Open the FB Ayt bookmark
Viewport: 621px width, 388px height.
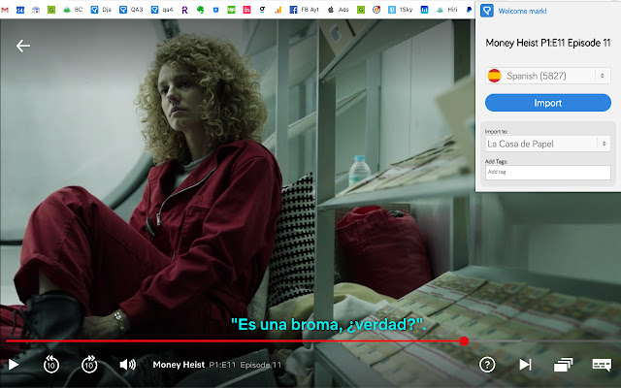(x=306, y=10)
